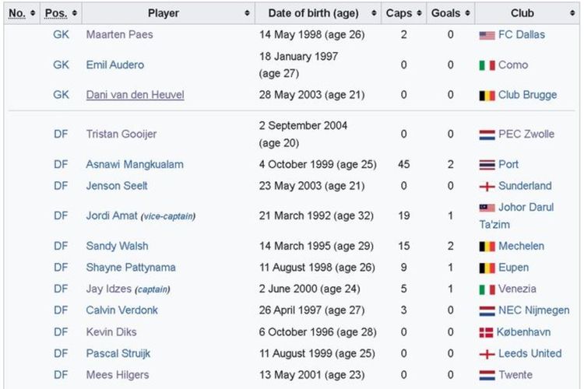Click the USA flag icon beside FC Dallas
This screenshot has height=389, width=584.
(487, 35)
